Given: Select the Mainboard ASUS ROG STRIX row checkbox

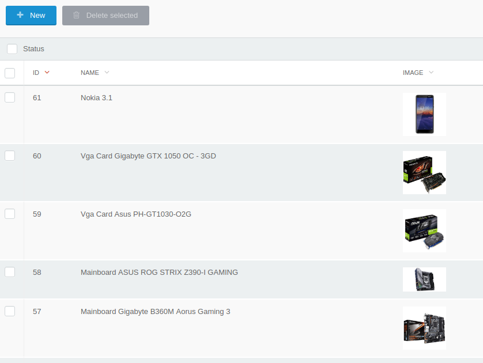Looking at the screenshot, I should [x=10, y=272].
